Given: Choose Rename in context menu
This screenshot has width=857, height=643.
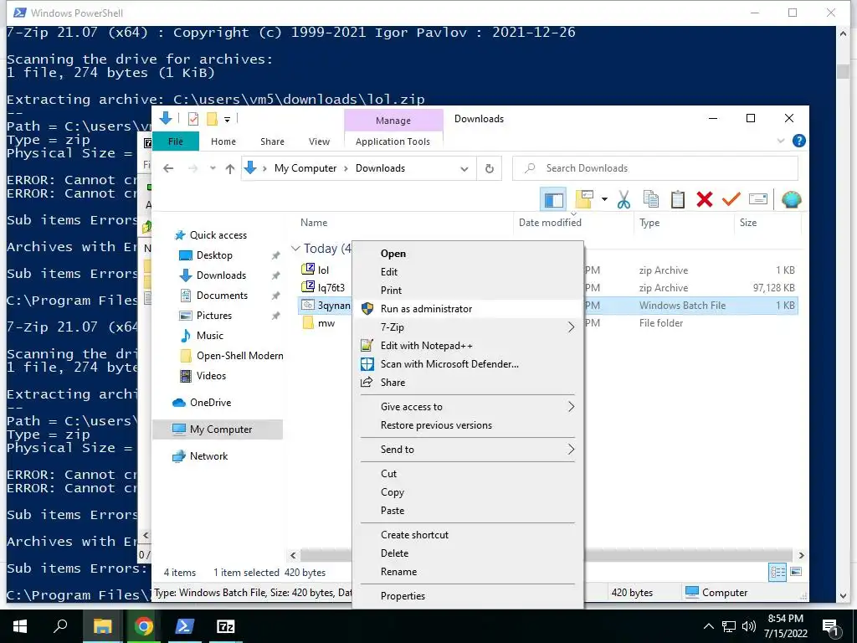Looking at the screenshot, I should [468, 572].
